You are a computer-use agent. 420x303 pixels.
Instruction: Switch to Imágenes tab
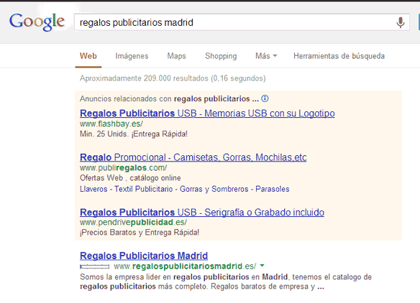[x=132, y=56]
